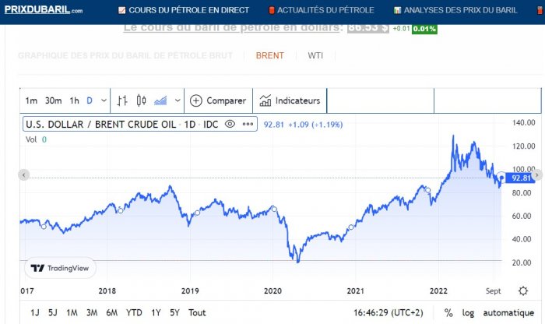Open Actualités du pétrole menu
The image size is (545, 324).
click(x=322, y=10)
